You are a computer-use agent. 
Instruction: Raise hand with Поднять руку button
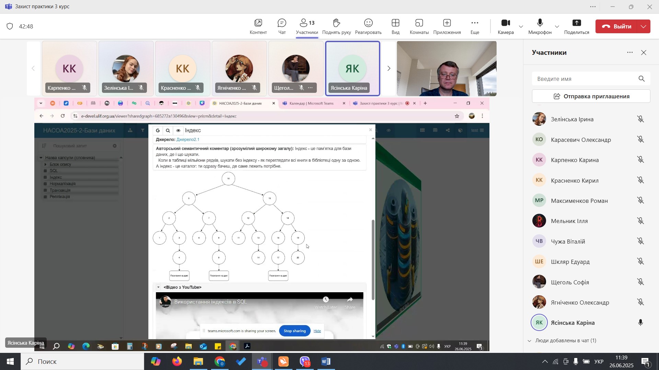(x=336, y=27)
